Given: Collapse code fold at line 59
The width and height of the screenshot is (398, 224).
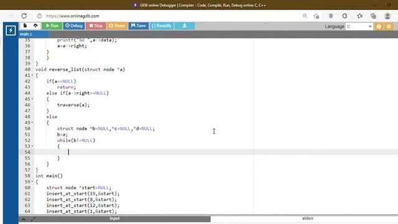Looking at the screenshot, I should [x=32, y=182].
